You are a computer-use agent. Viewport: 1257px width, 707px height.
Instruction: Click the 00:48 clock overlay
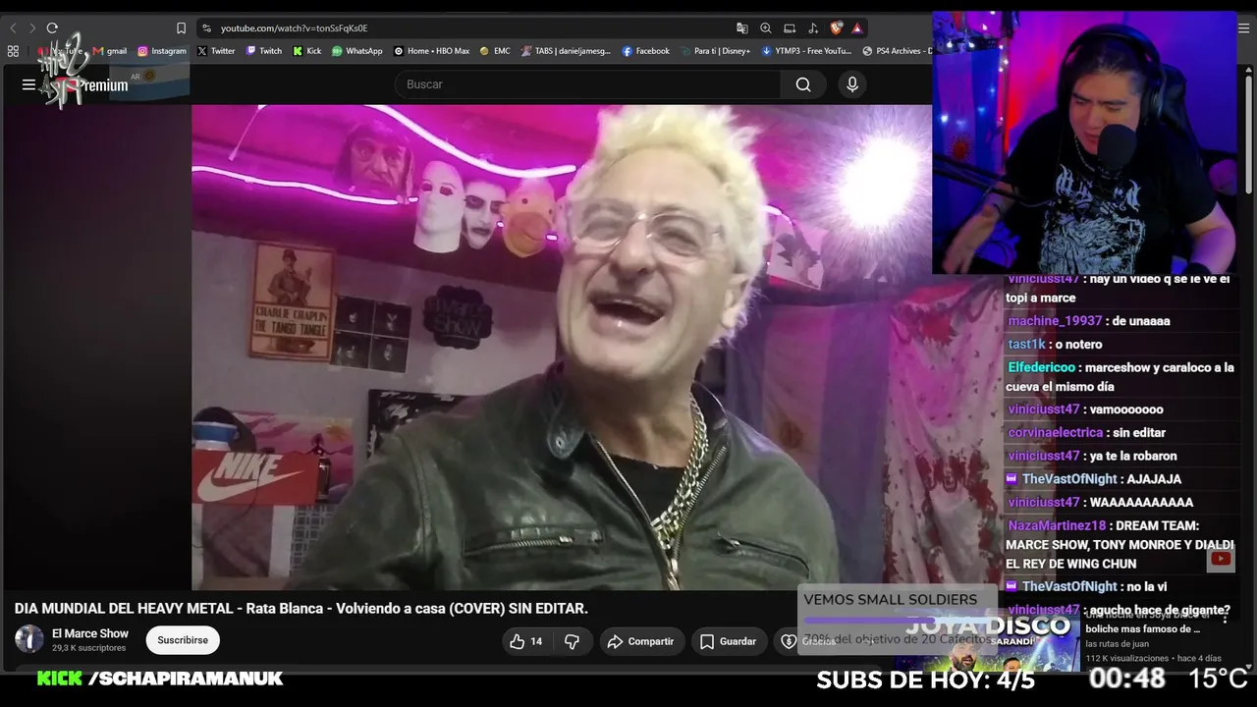click(1126, 679)
